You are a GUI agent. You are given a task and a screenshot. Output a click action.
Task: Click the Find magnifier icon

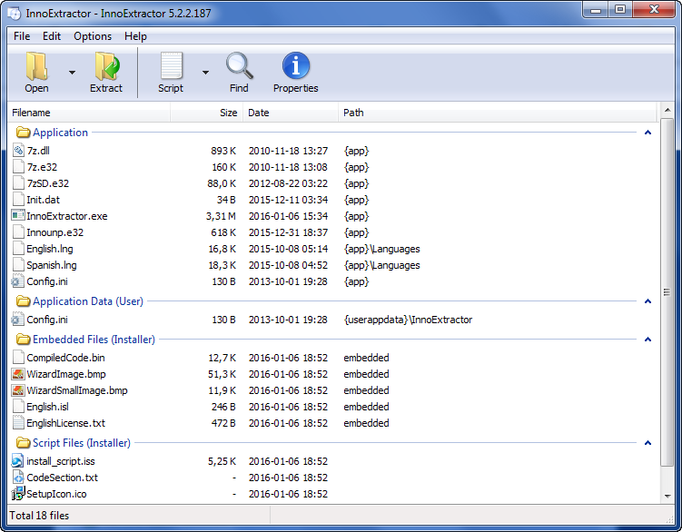click(x=239, y=66)
